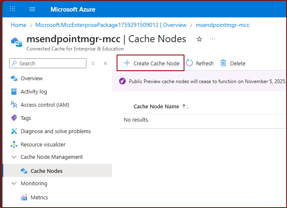Click the Refresh toolbar icon
The width and height of the screenshot is (287, 208).
pyautogui.click(x=190, y=63)
